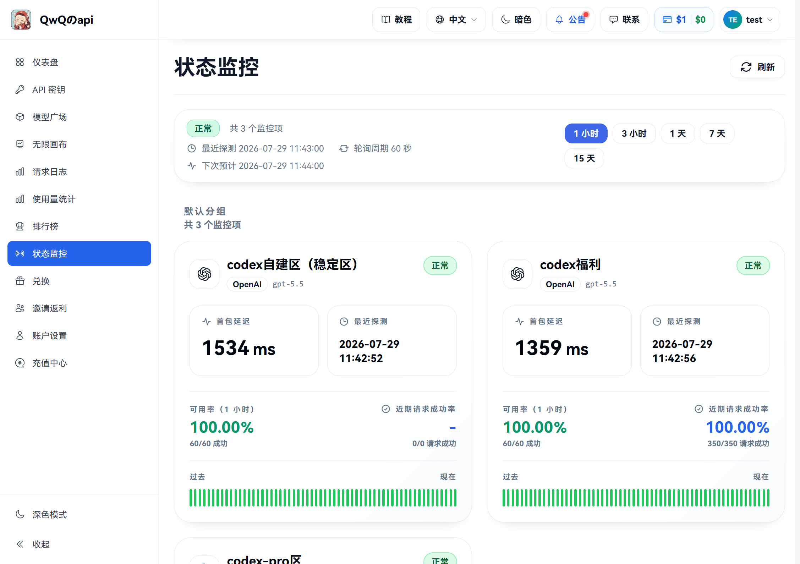Click the API 密钥 key icon
This screenshot has width=800, height=564.
point(20,90)
